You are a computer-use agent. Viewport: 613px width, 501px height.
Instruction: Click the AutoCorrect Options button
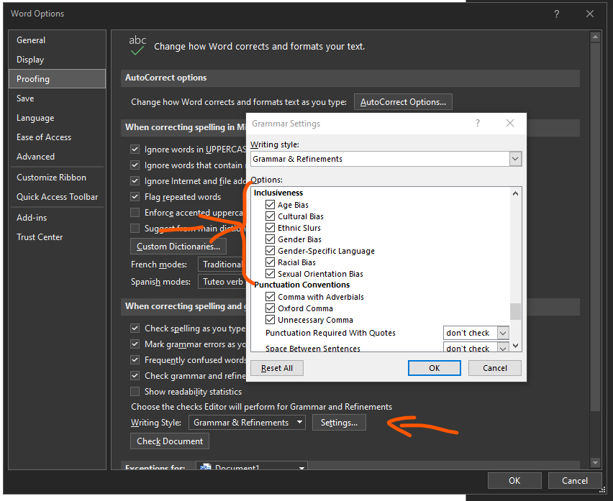click(402, 101)
